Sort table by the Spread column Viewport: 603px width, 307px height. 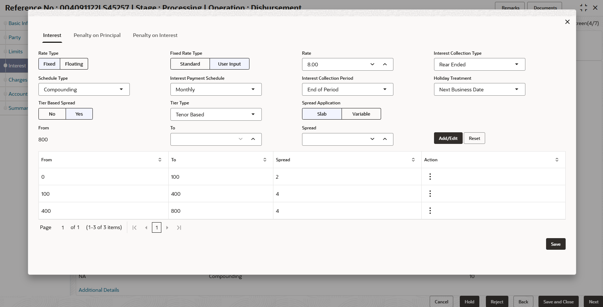coord(413,160)
